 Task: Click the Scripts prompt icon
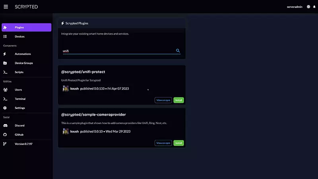click(5, 72)
